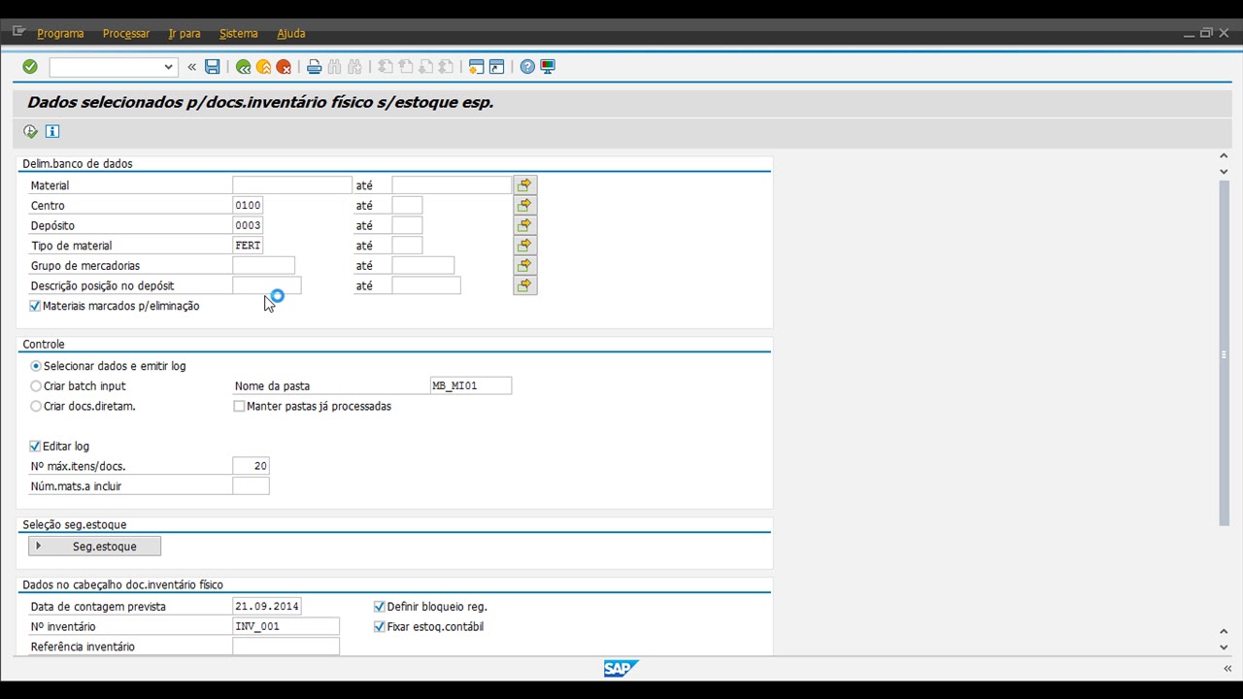Click the Material até input field

[452, 184]
